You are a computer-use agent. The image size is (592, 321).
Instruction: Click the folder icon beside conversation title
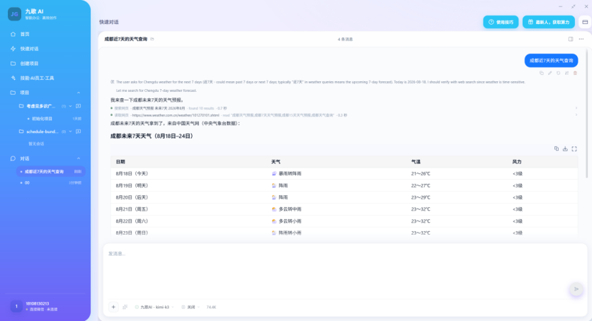point(152,39)
